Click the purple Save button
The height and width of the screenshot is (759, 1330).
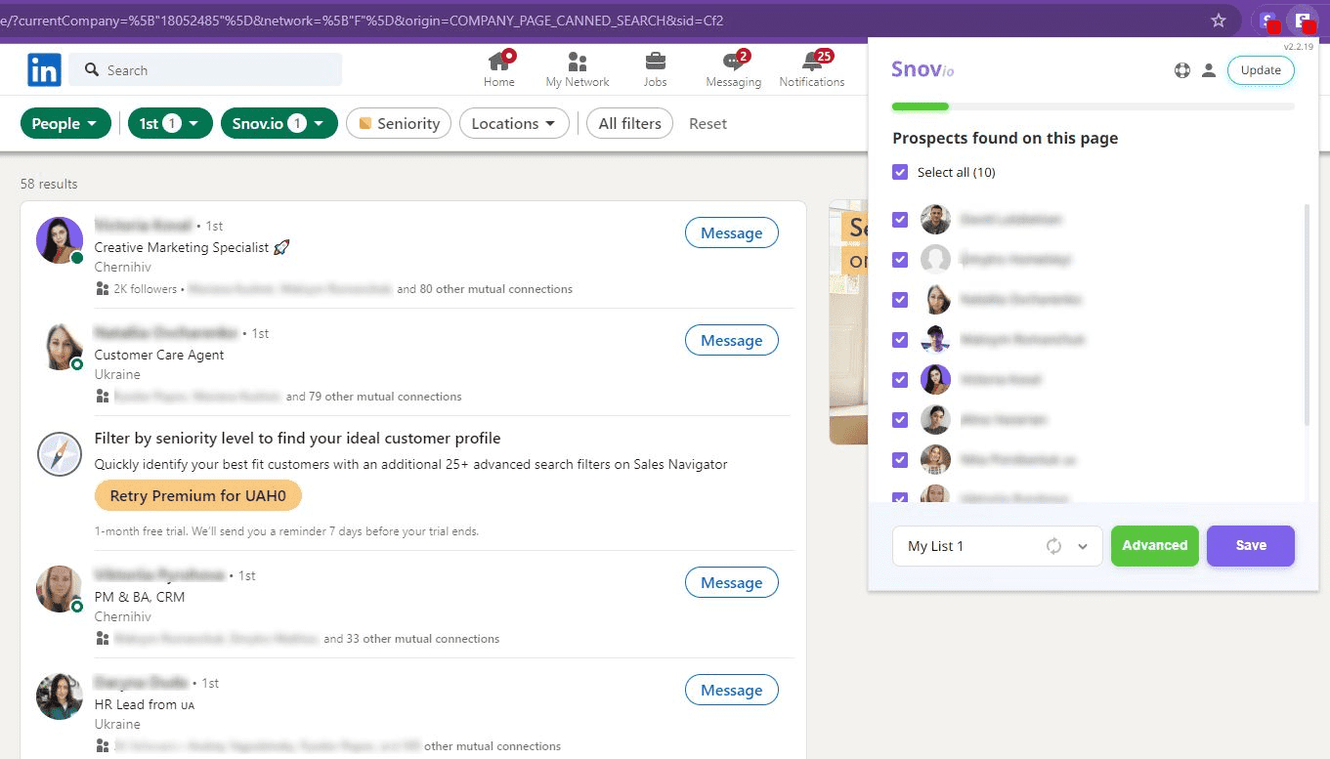pyautogui.click(x=1250, y=546)
